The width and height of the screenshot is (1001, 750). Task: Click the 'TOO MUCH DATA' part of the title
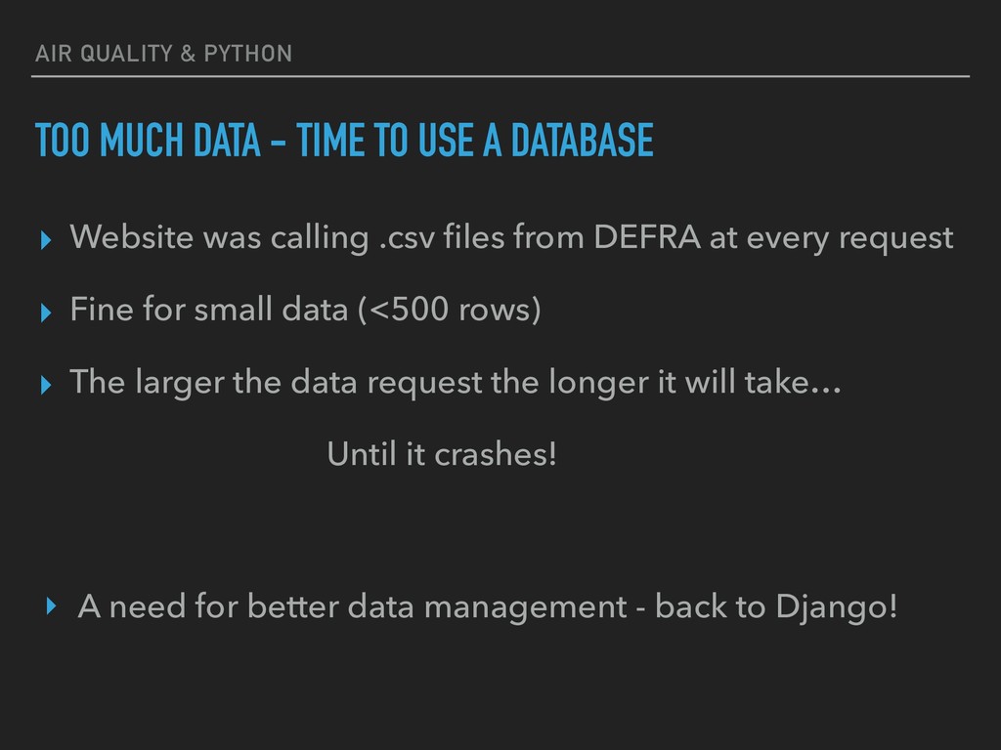pos(148,140)
